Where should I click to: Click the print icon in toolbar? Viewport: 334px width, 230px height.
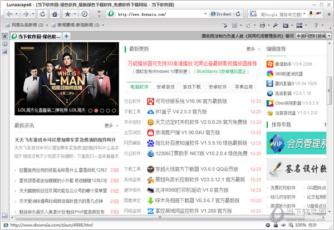(x=262, y=26)
